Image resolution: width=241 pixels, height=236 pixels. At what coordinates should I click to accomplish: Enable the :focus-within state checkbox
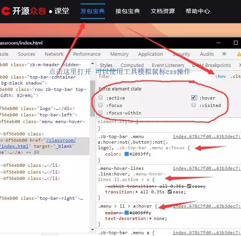(x=100, y=113)
